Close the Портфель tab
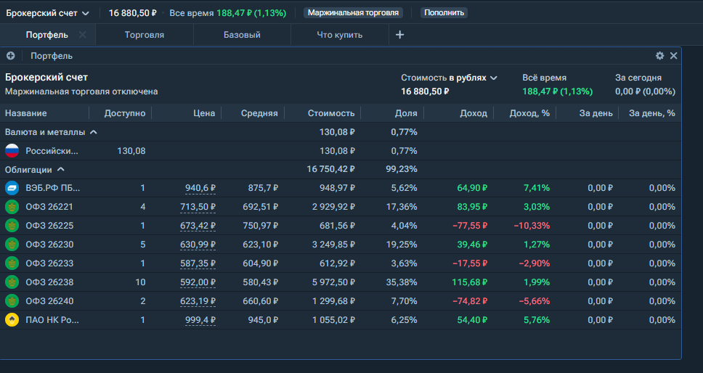The width and height of the screenshot is (703, 373). pyautogui.click(x=83, y=35)
